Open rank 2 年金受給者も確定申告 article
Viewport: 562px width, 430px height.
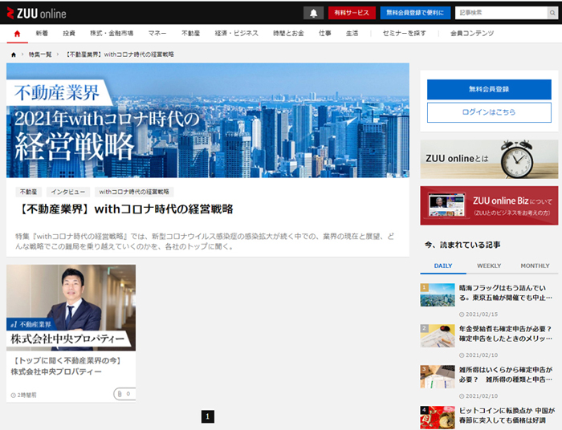coord(505,334)
